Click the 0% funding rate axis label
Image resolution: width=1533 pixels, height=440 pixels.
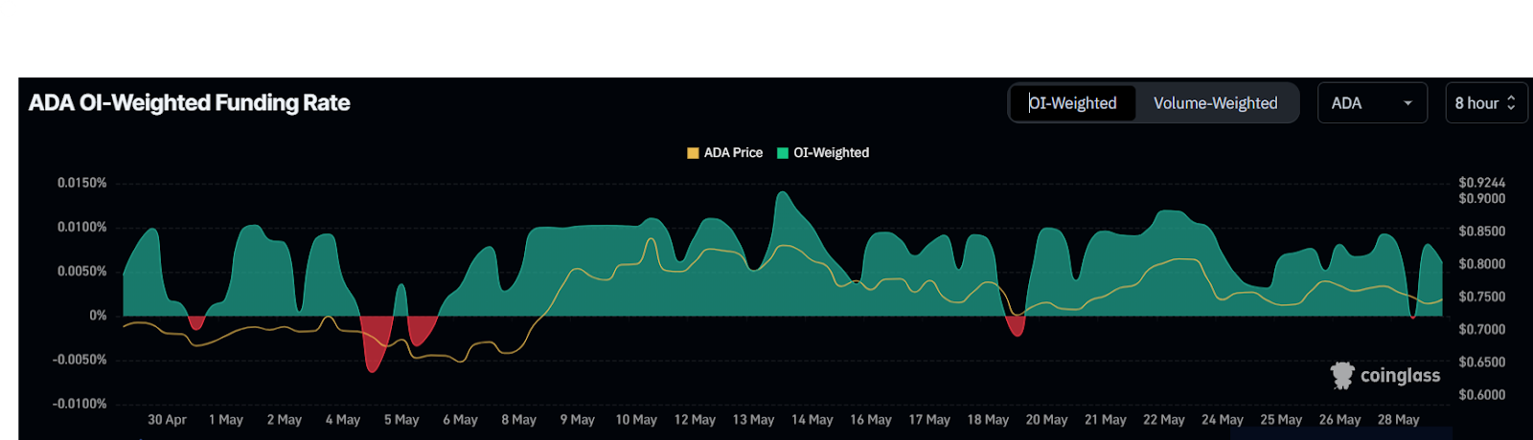click(x=98, y=316)
